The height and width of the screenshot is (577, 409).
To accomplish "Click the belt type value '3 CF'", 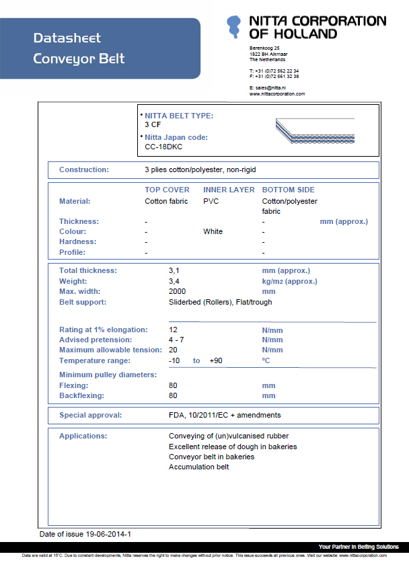I will tap(153, 124).
